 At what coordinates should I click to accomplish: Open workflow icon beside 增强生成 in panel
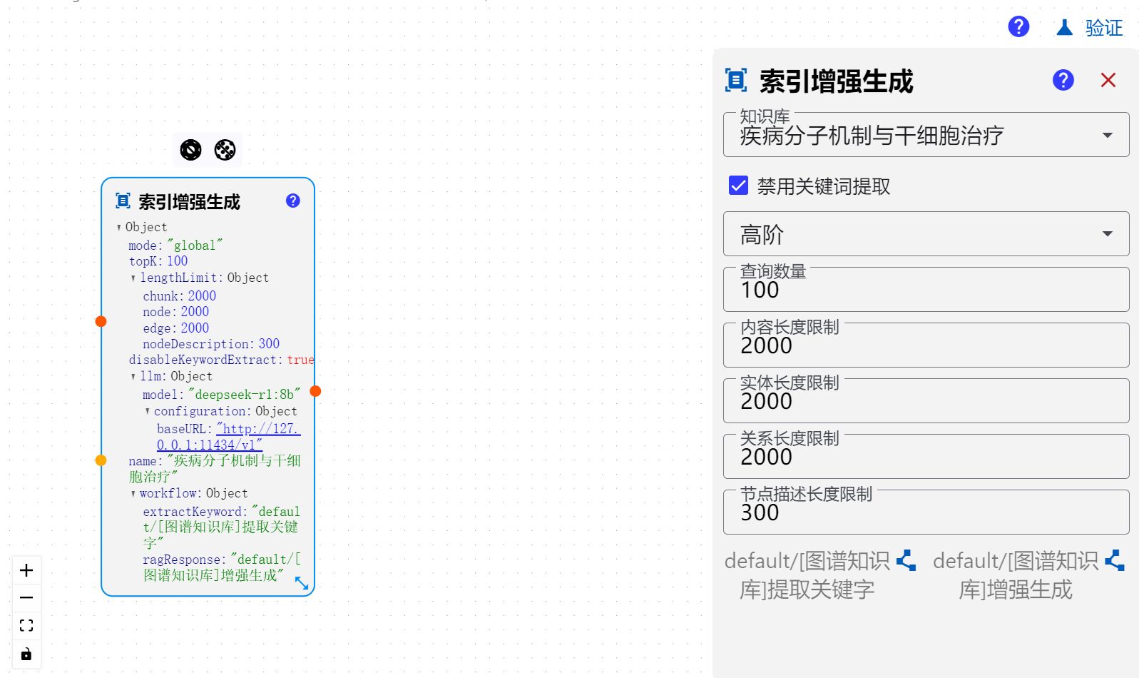(1114, 561)
